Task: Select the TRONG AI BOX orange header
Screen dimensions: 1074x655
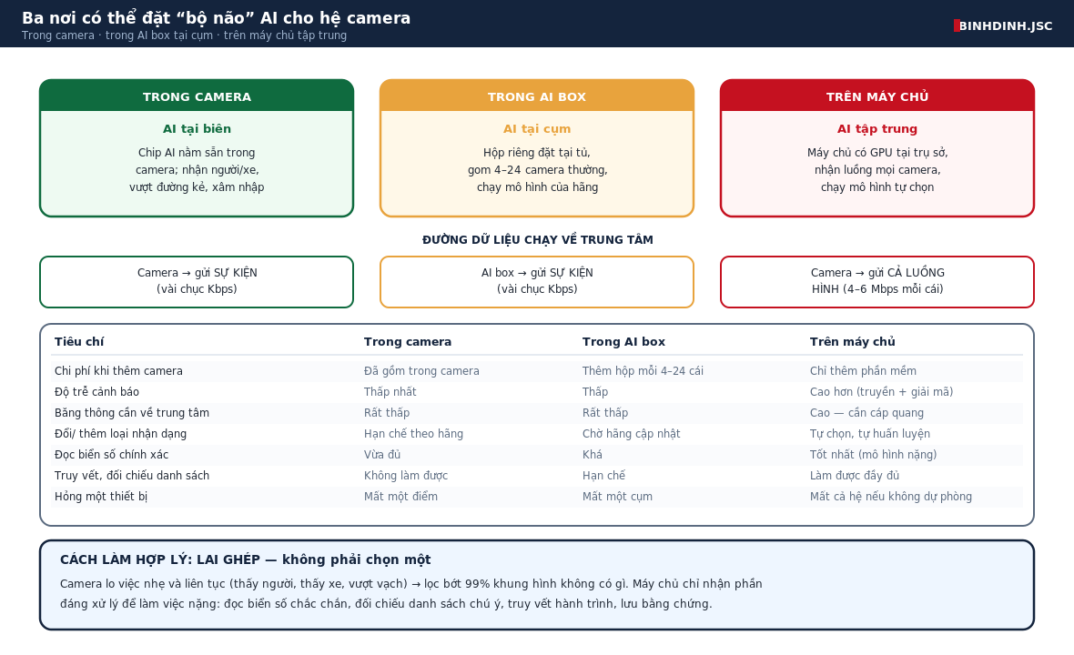Action: coord(537,96)
